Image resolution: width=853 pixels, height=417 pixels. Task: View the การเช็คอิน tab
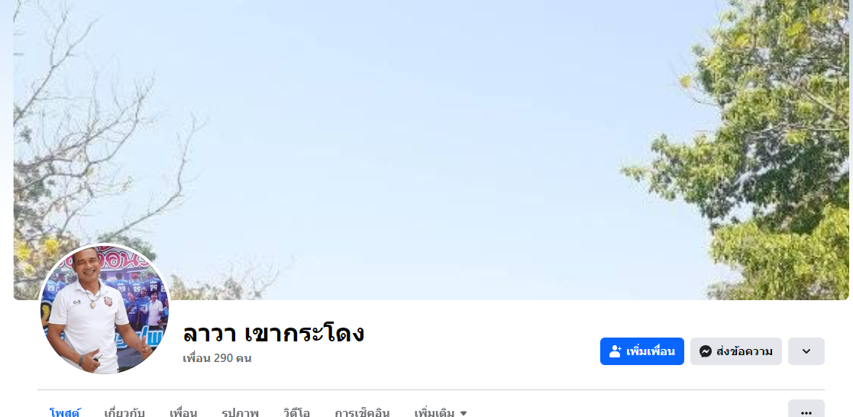pyautogui.click(x=362, y=412)
